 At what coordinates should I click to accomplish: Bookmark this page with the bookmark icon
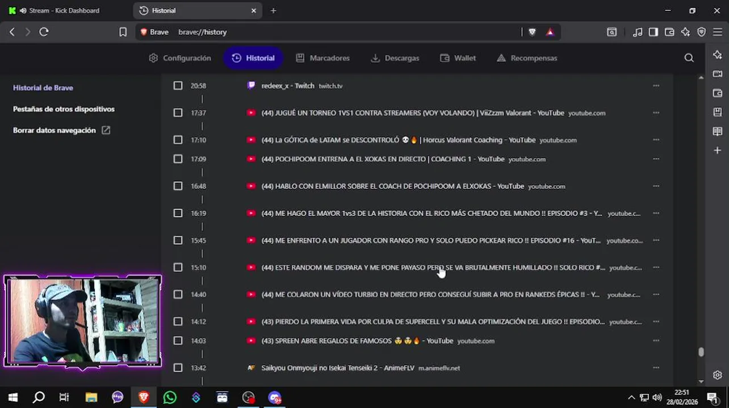tap(123, 32)
